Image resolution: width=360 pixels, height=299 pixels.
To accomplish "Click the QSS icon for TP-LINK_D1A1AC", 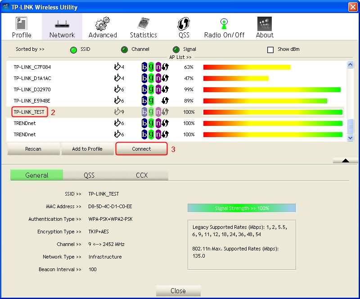I will coord(165,78).
